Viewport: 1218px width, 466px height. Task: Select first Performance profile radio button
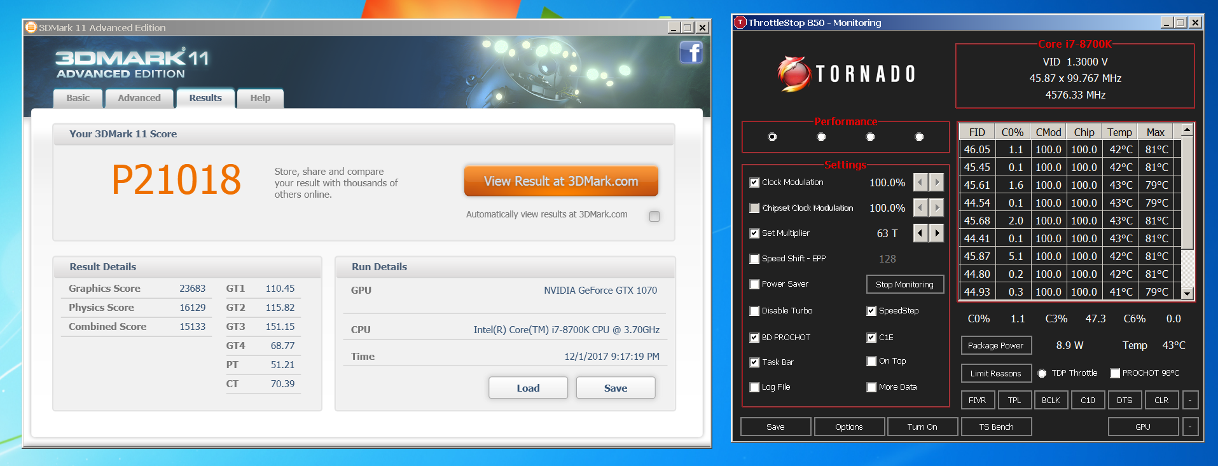click(x=772, y=137)
